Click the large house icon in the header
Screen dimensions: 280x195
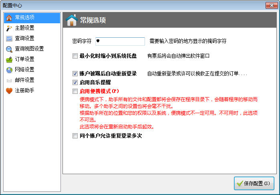(72, 20)
